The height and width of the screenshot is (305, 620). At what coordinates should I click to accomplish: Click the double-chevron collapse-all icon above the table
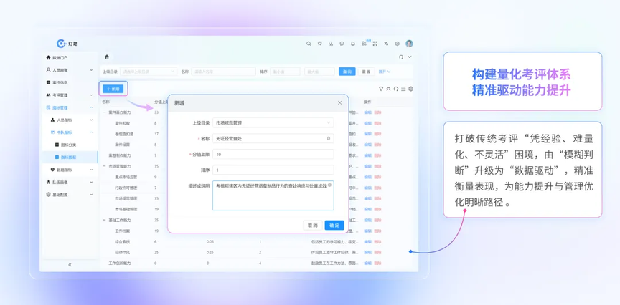click(x=389, y=89)
